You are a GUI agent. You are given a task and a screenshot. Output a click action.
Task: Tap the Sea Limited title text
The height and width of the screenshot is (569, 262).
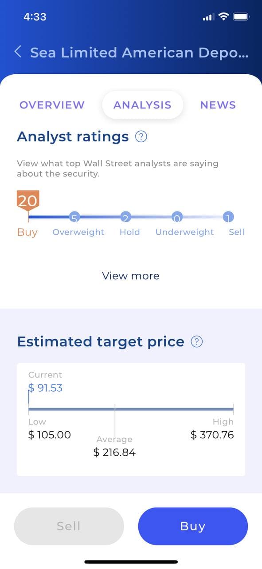[139, 52]
